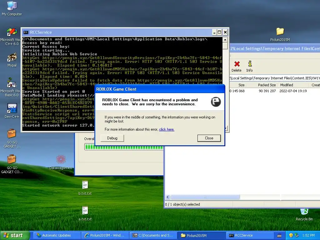Viewport: 320px width, 240px height.
Task: Open the 'click here' error info link
Action: (167, 129)
